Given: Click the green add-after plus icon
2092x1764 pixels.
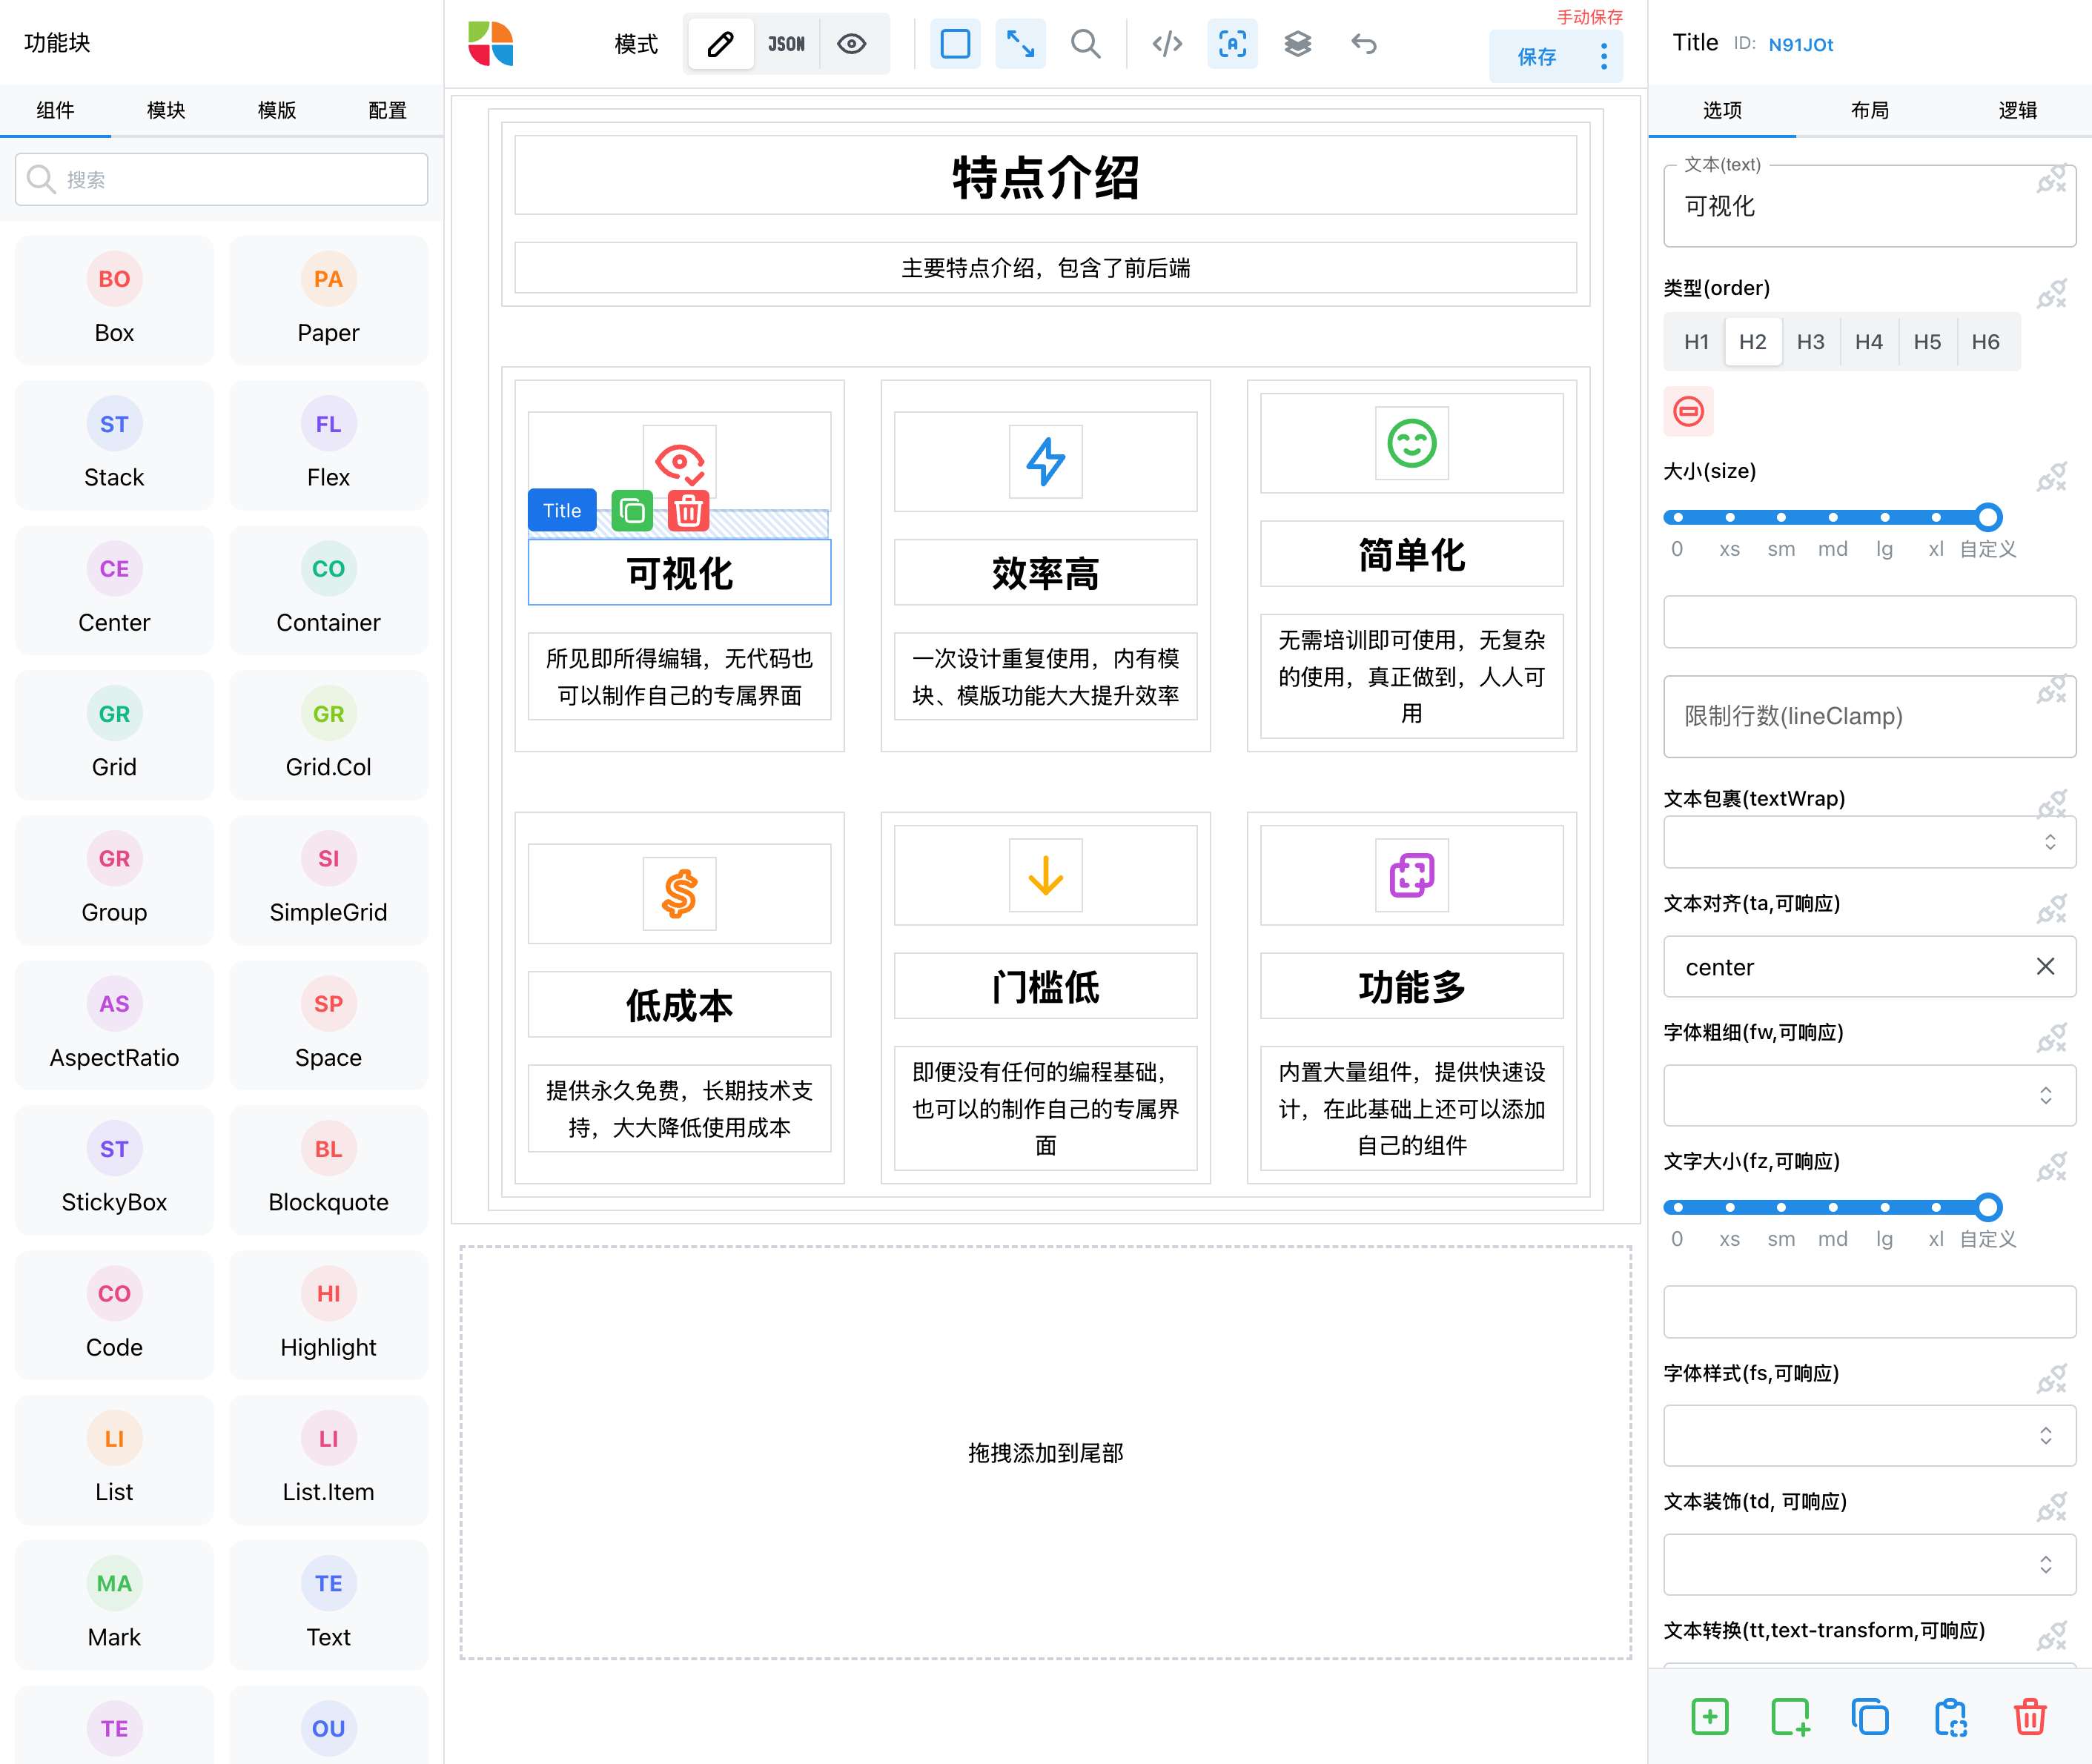Looking at the screenshot, I should tap(1790, 1716).
